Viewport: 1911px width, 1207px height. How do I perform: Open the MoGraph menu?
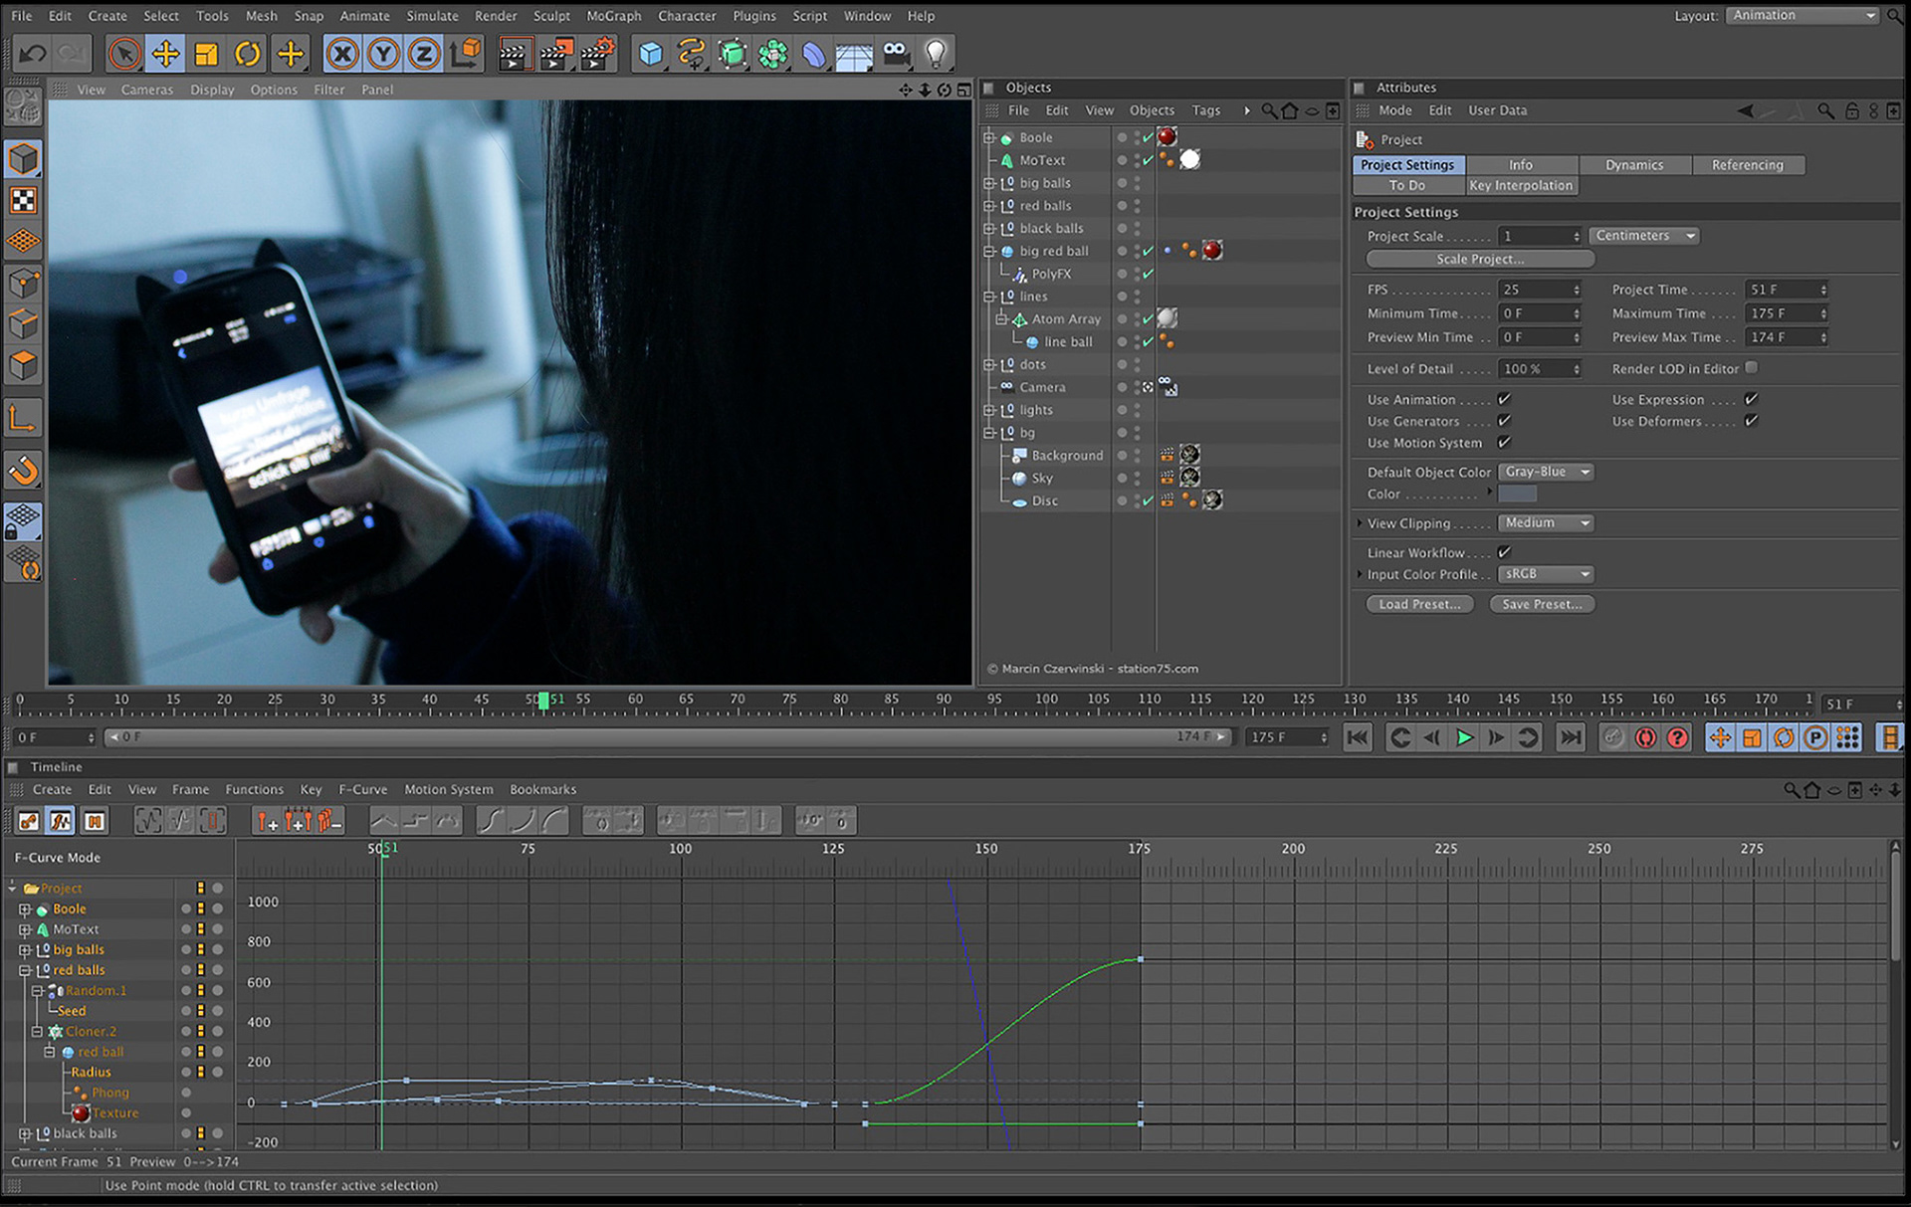[x=613, y=16]
